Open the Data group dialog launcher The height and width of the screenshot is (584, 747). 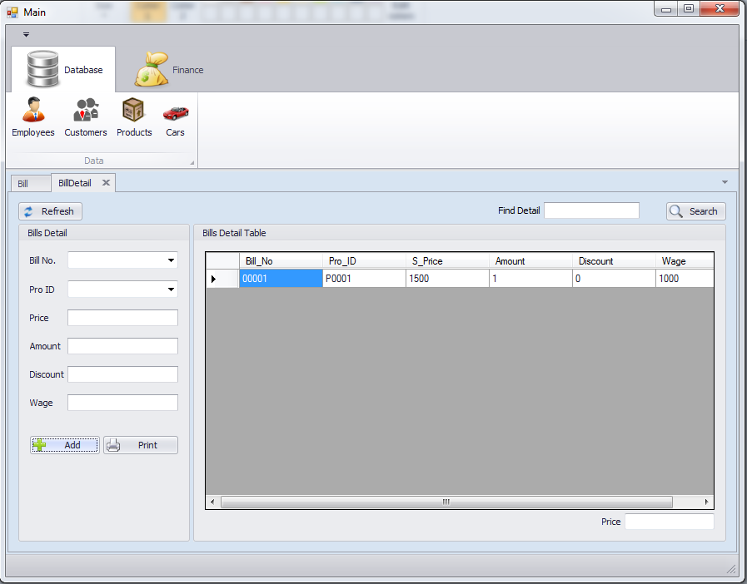pyautogui.click(x=192, y=163)
